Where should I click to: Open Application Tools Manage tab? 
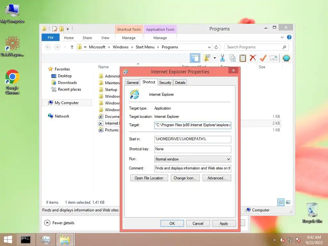click(x=160, y=38)
